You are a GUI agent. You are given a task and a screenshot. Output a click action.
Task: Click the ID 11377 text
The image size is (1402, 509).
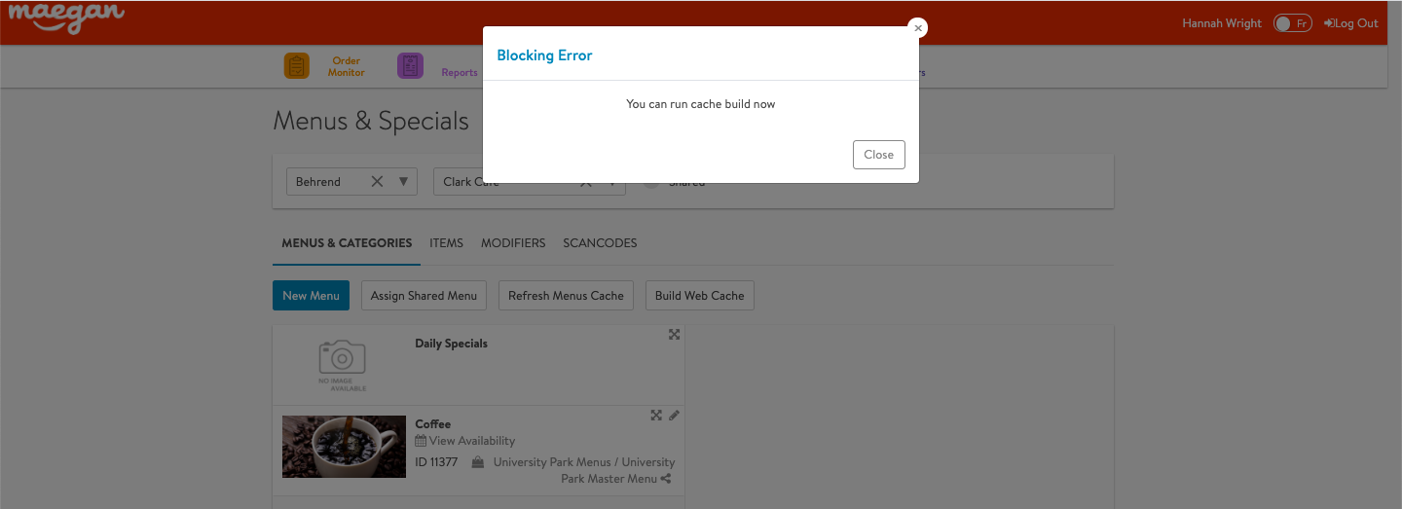[436, 462]
